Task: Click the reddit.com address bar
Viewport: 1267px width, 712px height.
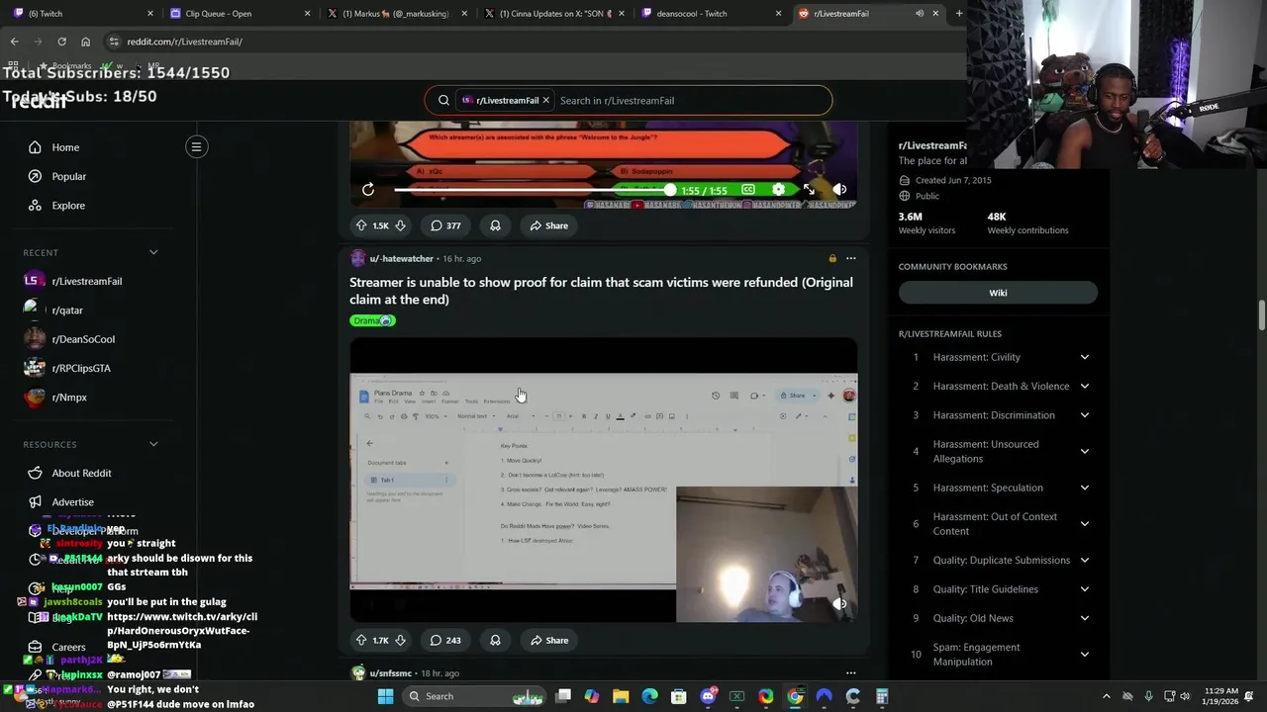Action: [535, 42]
